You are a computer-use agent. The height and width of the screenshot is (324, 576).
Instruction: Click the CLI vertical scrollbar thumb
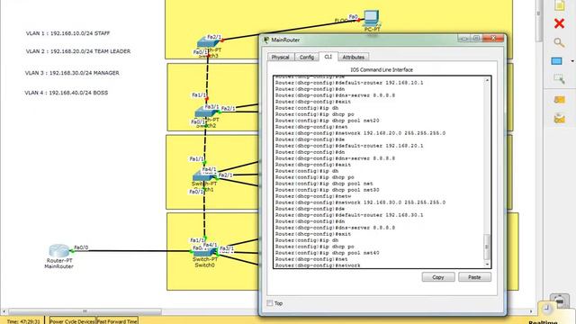coord(487,247)
